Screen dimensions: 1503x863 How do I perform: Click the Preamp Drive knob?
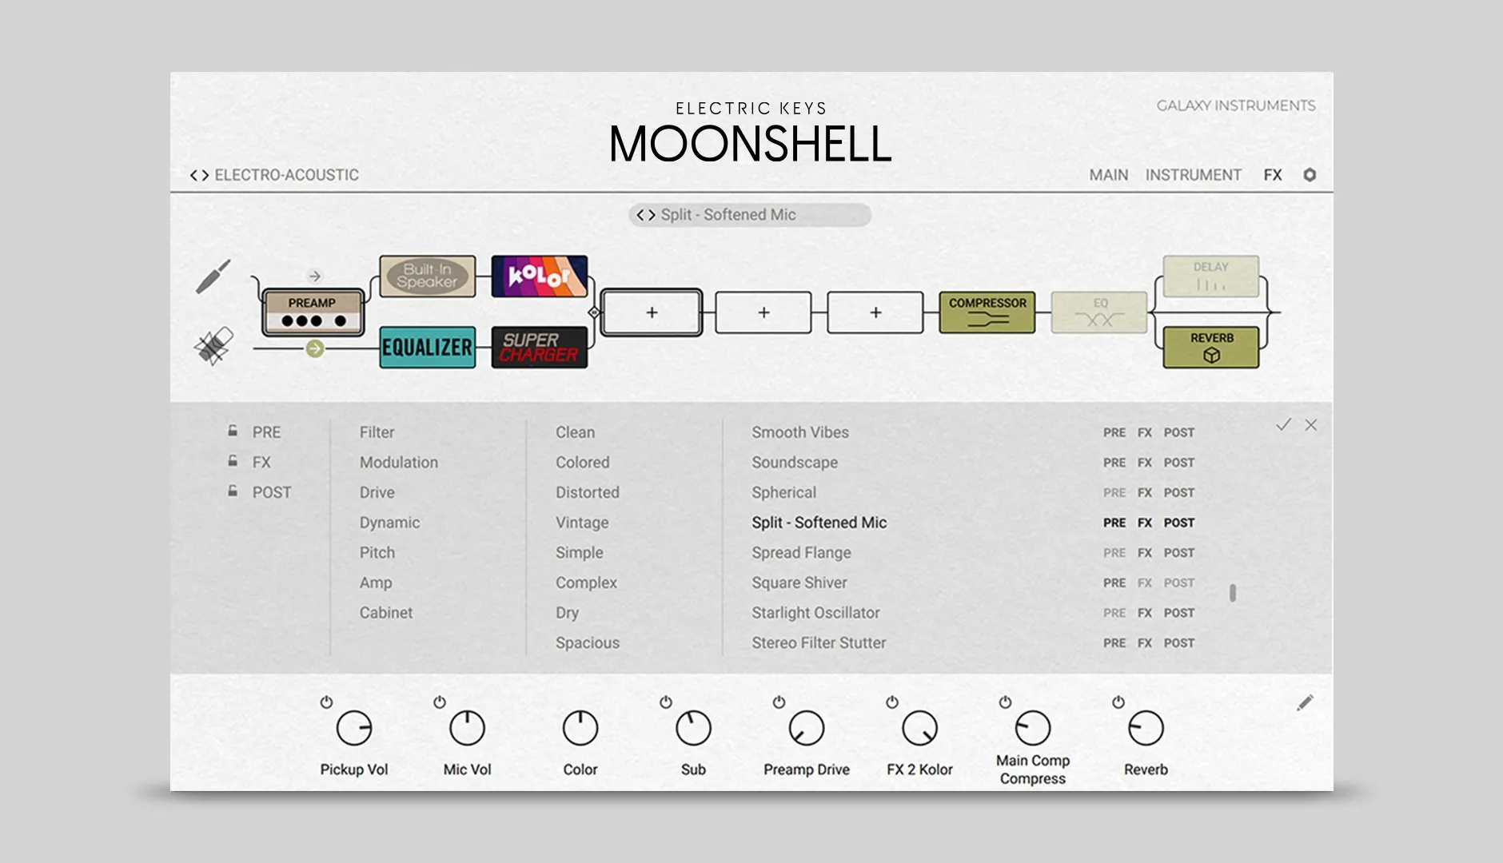pos(806,729)
